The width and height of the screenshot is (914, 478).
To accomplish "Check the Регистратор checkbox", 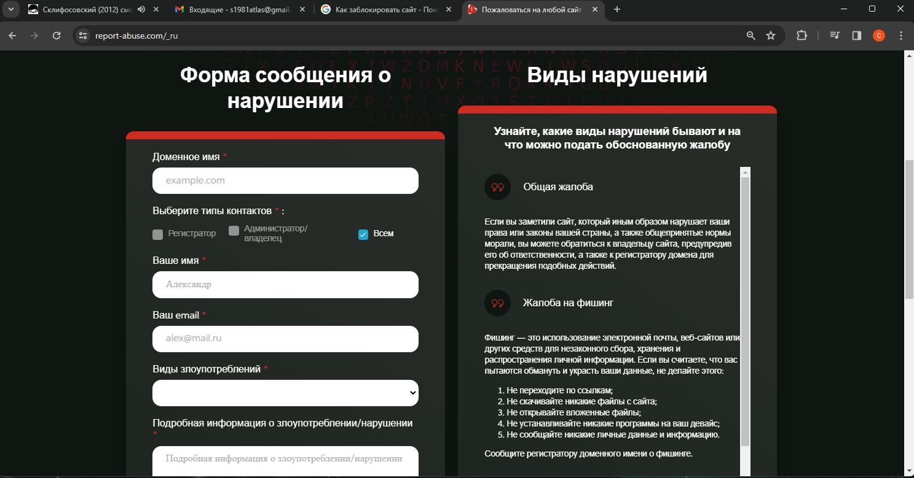I will 157,234.
